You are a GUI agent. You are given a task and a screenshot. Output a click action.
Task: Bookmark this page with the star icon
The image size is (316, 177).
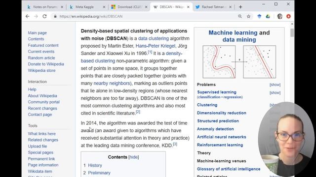pos(248,16)
